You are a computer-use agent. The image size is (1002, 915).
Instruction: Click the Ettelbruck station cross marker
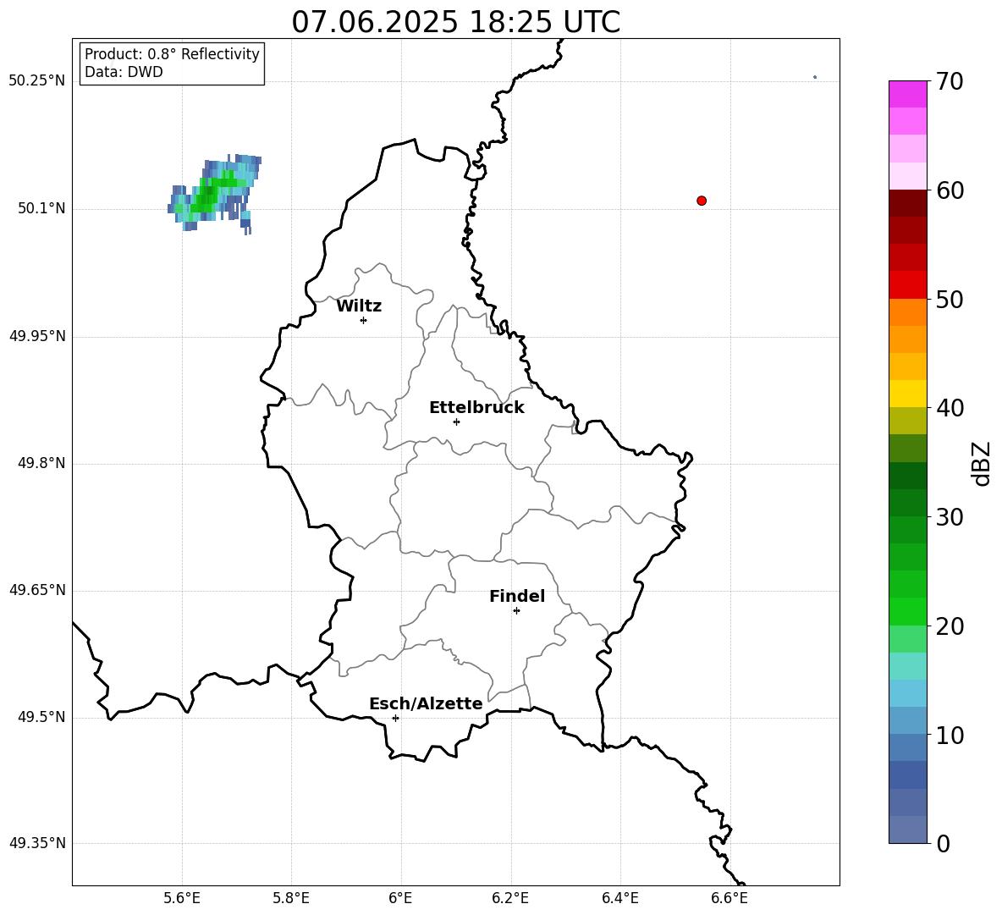[456, 422]
